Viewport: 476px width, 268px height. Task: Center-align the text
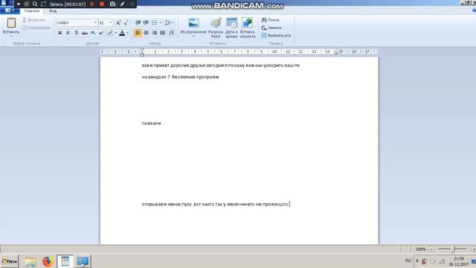(147, 33)
